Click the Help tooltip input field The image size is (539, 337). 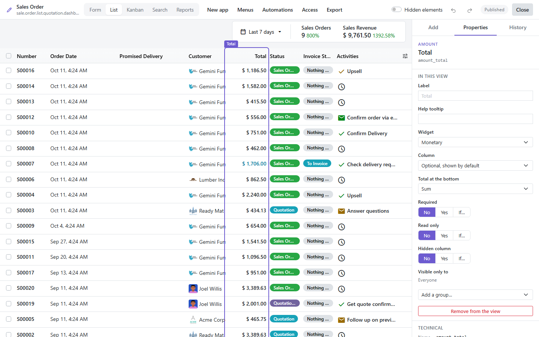coord(475,119)
